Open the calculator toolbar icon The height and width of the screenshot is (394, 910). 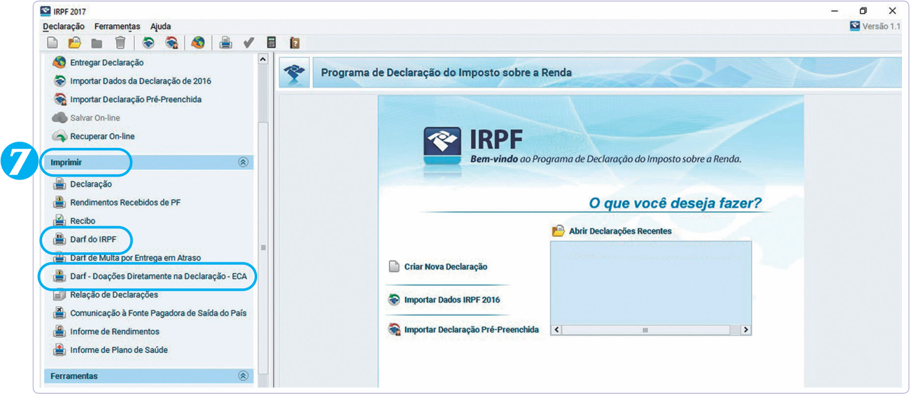coord(271,43)
